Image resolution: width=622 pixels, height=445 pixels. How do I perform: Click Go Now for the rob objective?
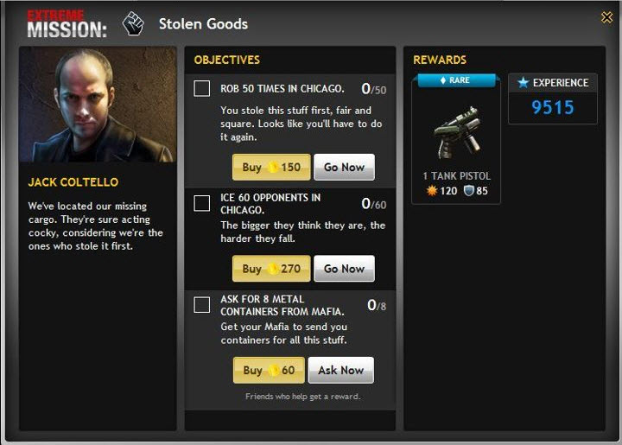pyautogui.click(x=344, y=167)
